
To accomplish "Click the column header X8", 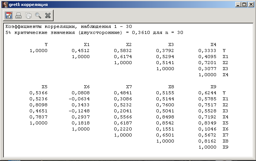I will click(x=171, y=87).
